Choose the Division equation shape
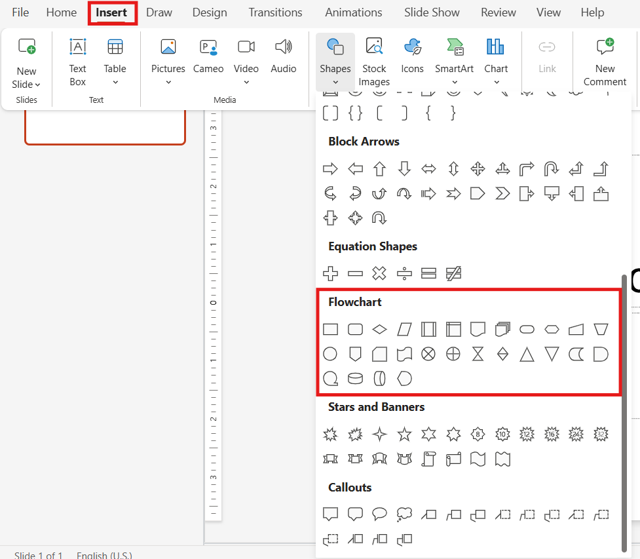 click(x=404, y=273)
